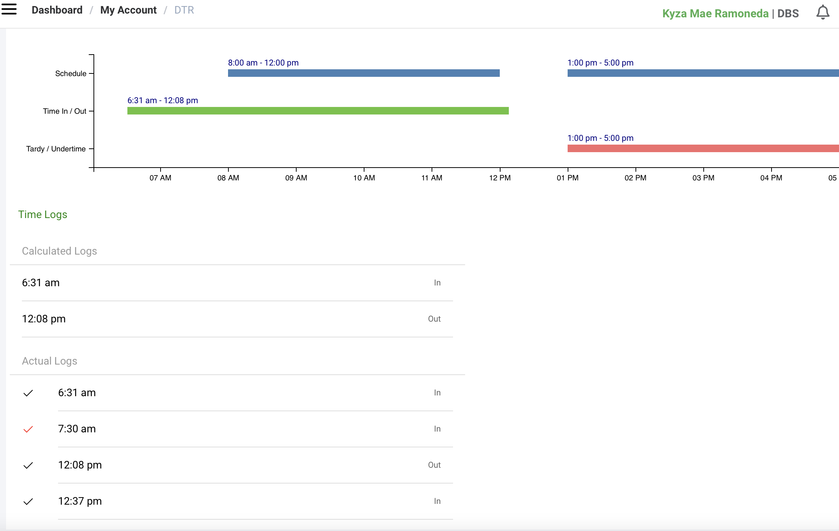The height and width of the screenshot is (531, 839).
Task: Click the blue 8:00 am - 12:00 pm schedule bar
Action: [364, 73]
